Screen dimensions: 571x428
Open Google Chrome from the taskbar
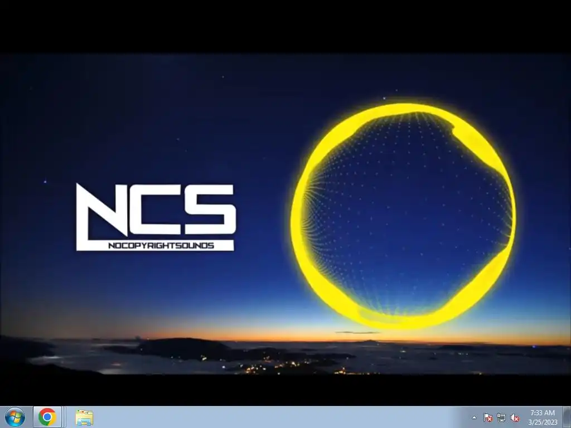47,417
